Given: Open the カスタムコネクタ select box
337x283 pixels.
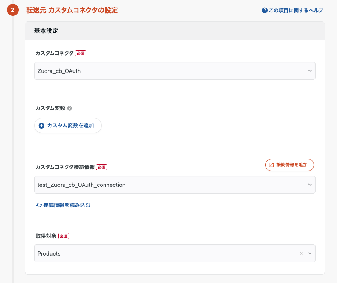Looking at the screenshot, I should point(175,71).
